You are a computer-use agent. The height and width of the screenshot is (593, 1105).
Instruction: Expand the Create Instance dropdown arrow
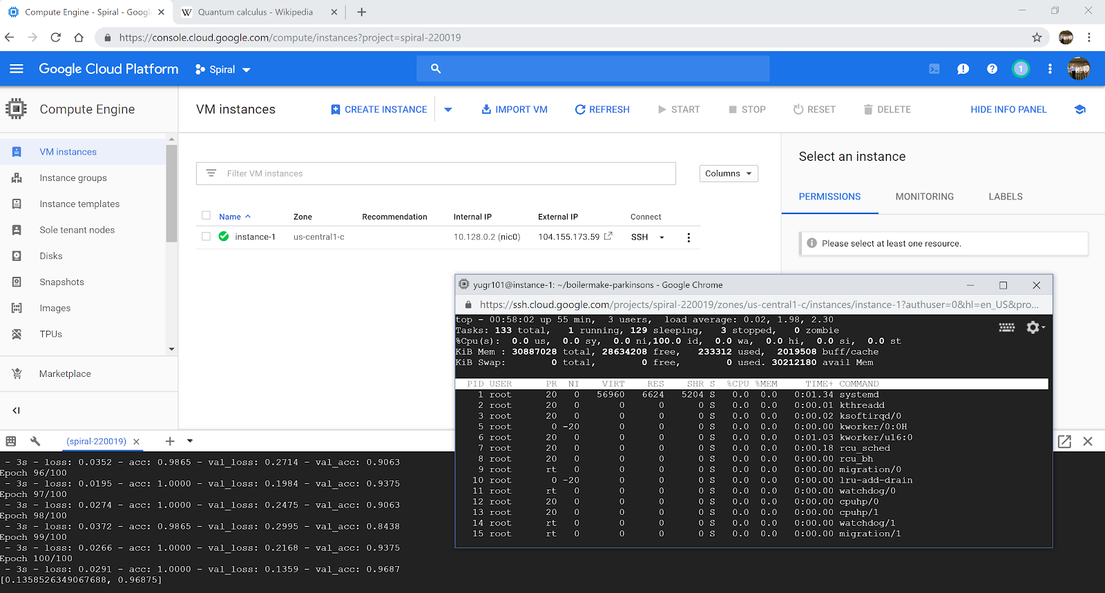click(x=448, y=110)
